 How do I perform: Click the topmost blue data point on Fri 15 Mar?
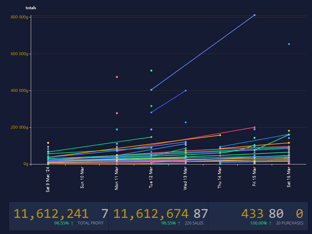[x=254, y=15]
